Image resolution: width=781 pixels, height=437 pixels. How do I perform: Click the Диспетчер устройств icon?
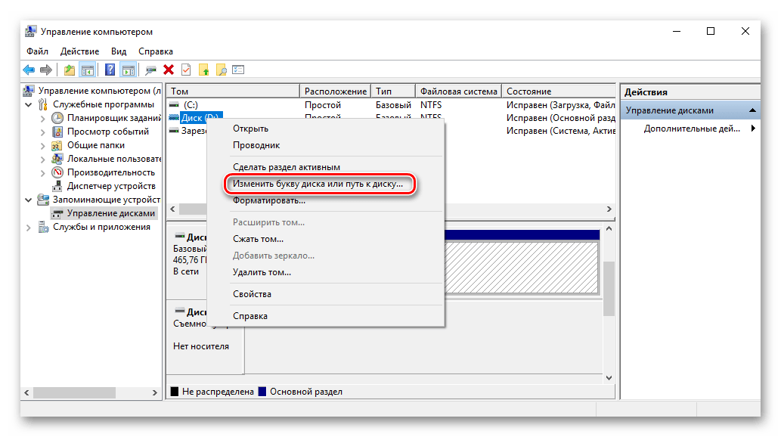click(x=57, y=186)
